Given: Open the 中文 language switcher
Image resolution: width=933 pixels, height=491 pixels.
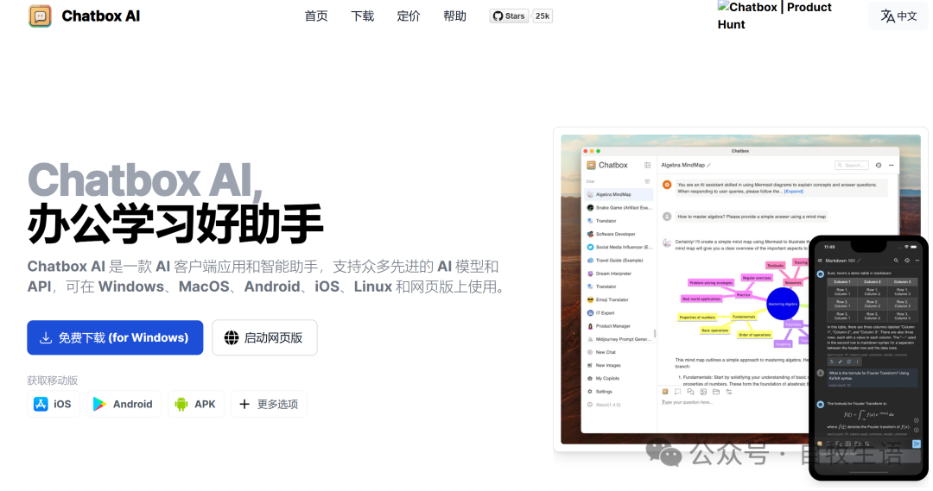Looking at the screenshot, I should (x=898, y=16).
